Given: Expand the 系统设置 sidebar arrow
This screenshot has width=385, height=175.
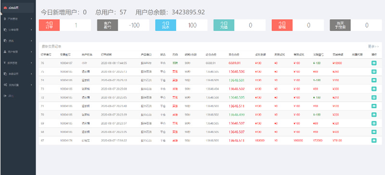Looking at the screenshot, I should 31,85.
